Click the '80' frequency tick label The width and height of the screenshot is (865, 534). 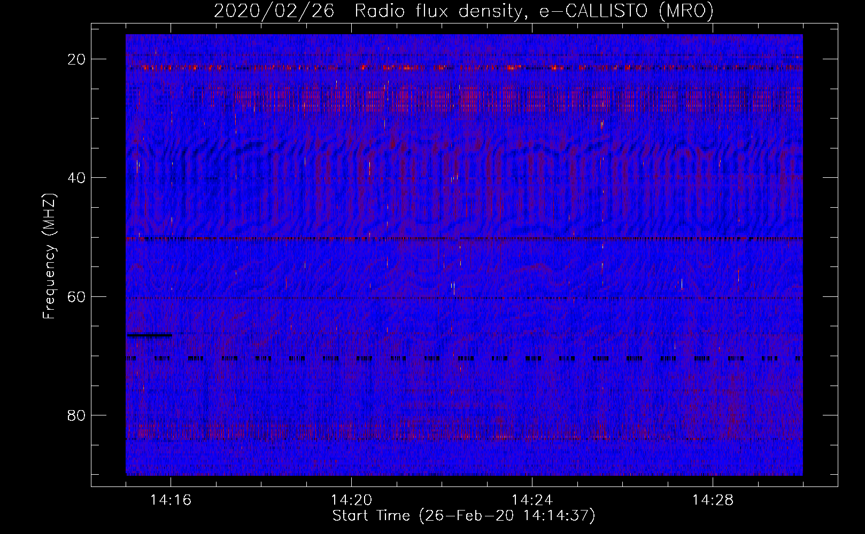click(77, 415)
